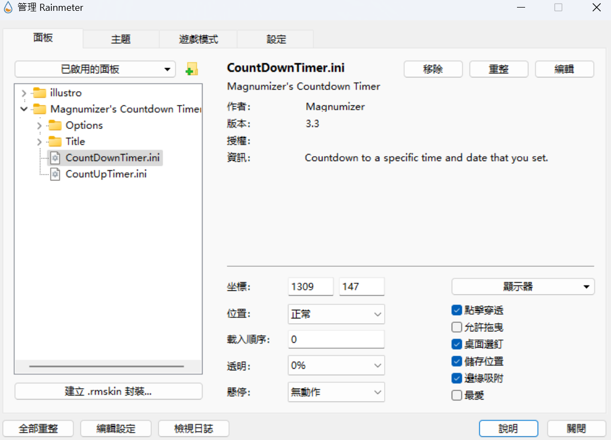Image resolution: width=611 pixels, height=440 pixels.
Task: Switch to the 面板 tab
Action: coord(43,38)
